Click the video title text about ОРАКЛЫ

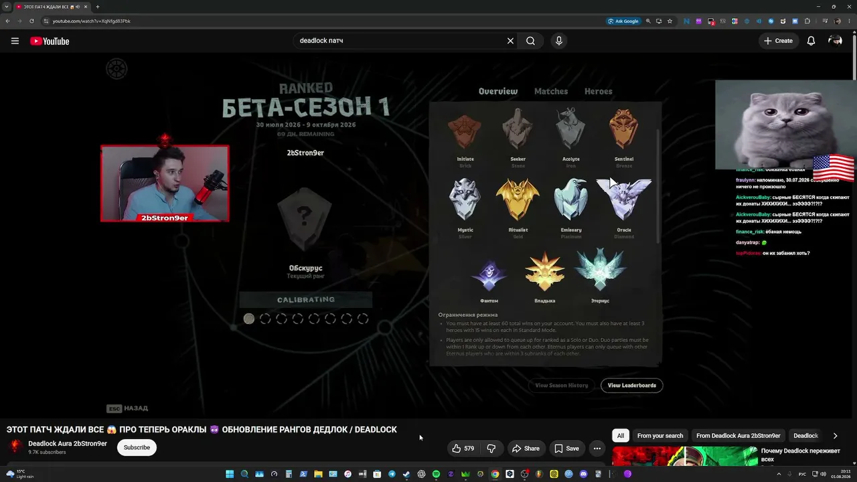click(x=202, y=430)
